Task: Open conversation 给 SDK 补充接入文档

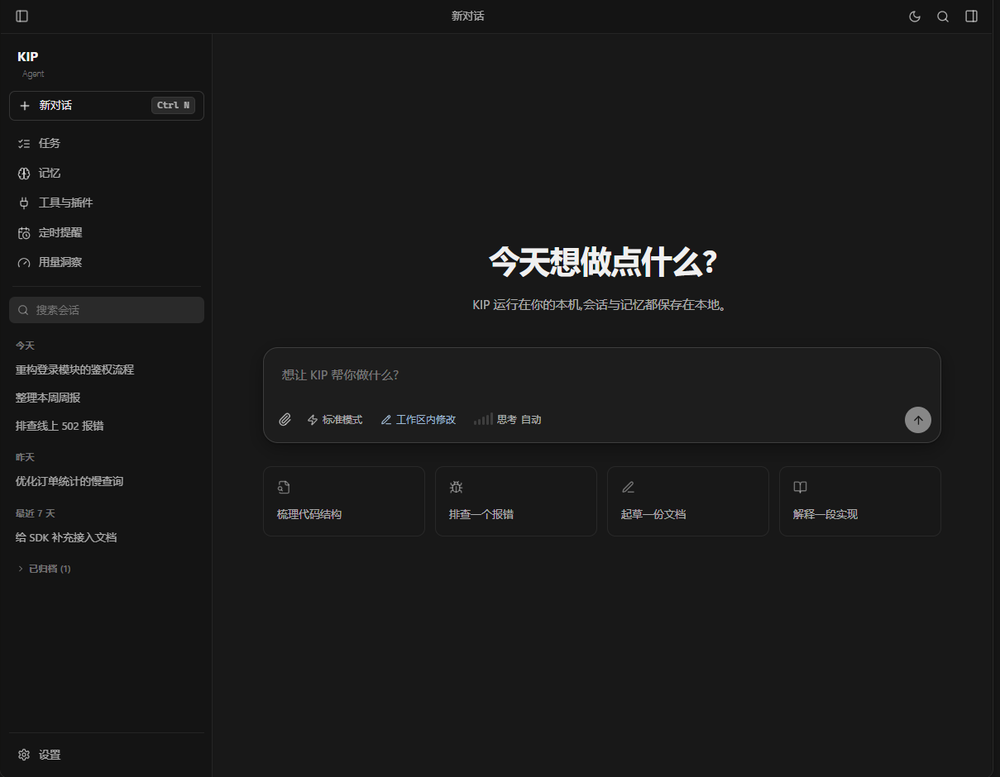Action: (107, 537)
